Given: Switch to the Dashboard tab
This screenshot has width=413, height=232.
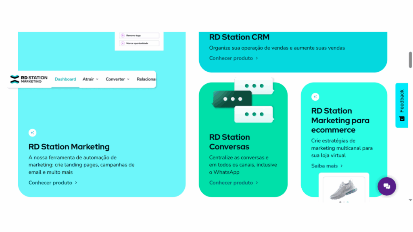Looking at the screenshot, I should pos(65,79).
